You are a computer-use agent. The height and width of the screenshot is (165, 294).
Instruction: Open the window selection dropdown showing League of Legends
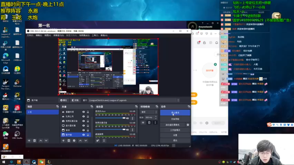[134, 100]
